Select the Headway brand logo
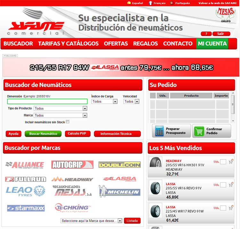The image size is (240, 229). click(x=72, y=179)
